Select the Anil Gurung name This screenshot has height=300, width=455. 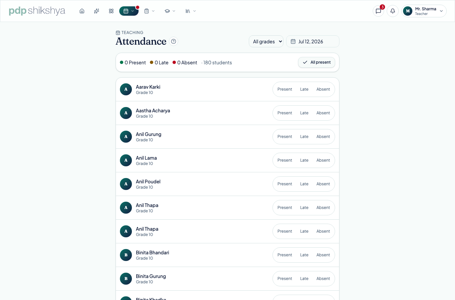pyautogui.click(x=149, y=134)
